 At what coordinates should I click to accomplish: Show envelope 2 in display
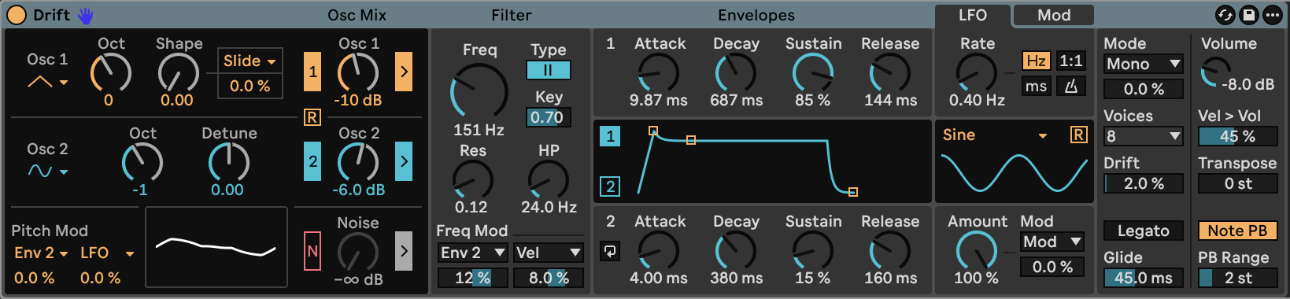pyautogui.click(x=610, y=186)
